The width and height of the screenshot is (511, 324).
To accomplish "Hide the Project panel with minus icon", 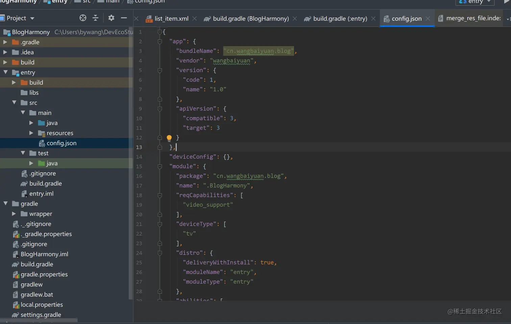I will pos(124,18).
